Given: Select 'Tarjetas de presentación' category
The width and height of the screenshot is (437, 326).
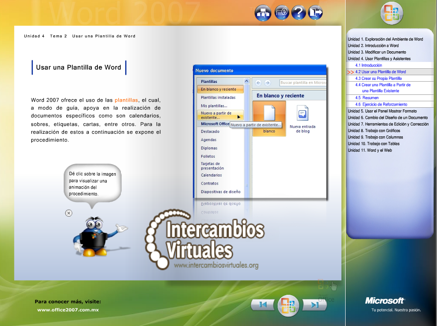Looking at the screenshot, I should (212, 166).
